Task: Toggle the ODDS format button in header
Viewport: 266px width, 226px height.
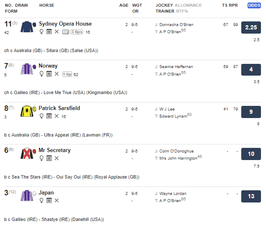Action: point(254,5)
